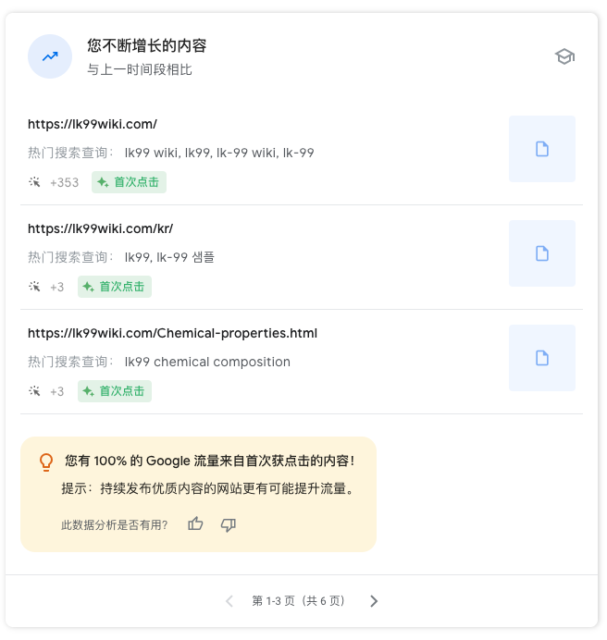Click the 您不断增长的内容 card title

(x=146, y=45)
